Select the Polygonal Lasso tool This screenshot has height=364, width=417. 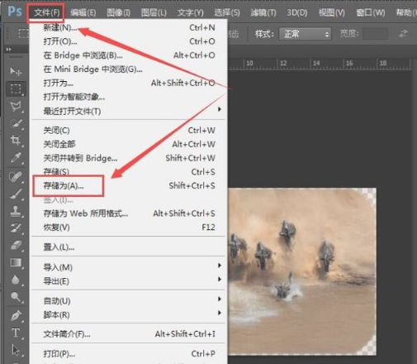pos(16,106)
